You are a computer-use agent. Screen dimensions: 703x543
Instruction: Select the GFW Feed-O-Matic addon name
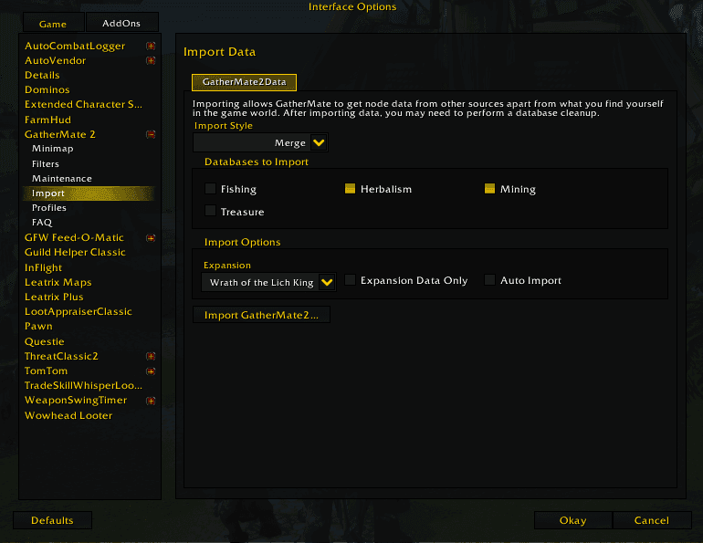pyautogui.click(x=74, y=237)
